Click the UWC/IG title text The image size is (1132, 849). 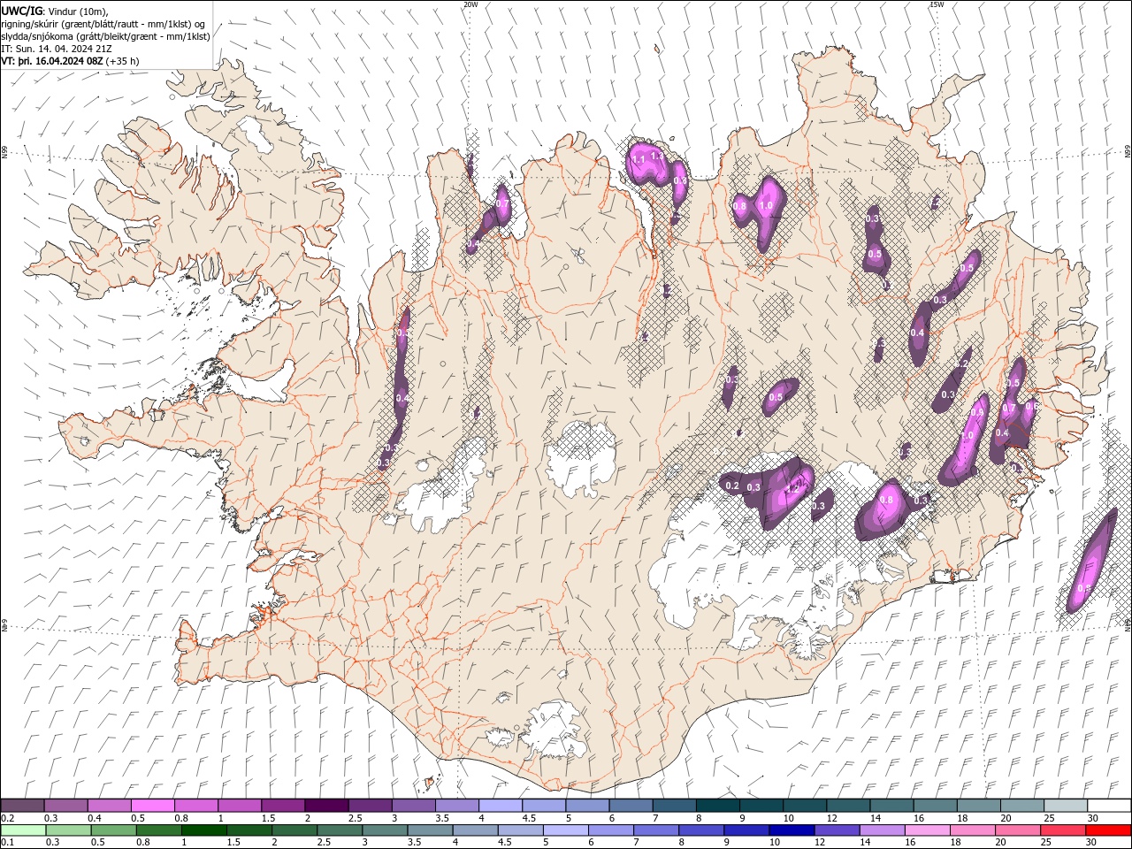click(22, 11)
